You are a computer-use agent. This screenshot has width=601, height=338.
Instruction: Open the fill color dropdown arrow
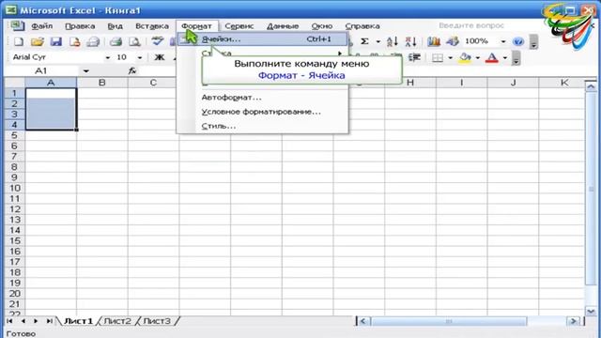coord(478,58)
